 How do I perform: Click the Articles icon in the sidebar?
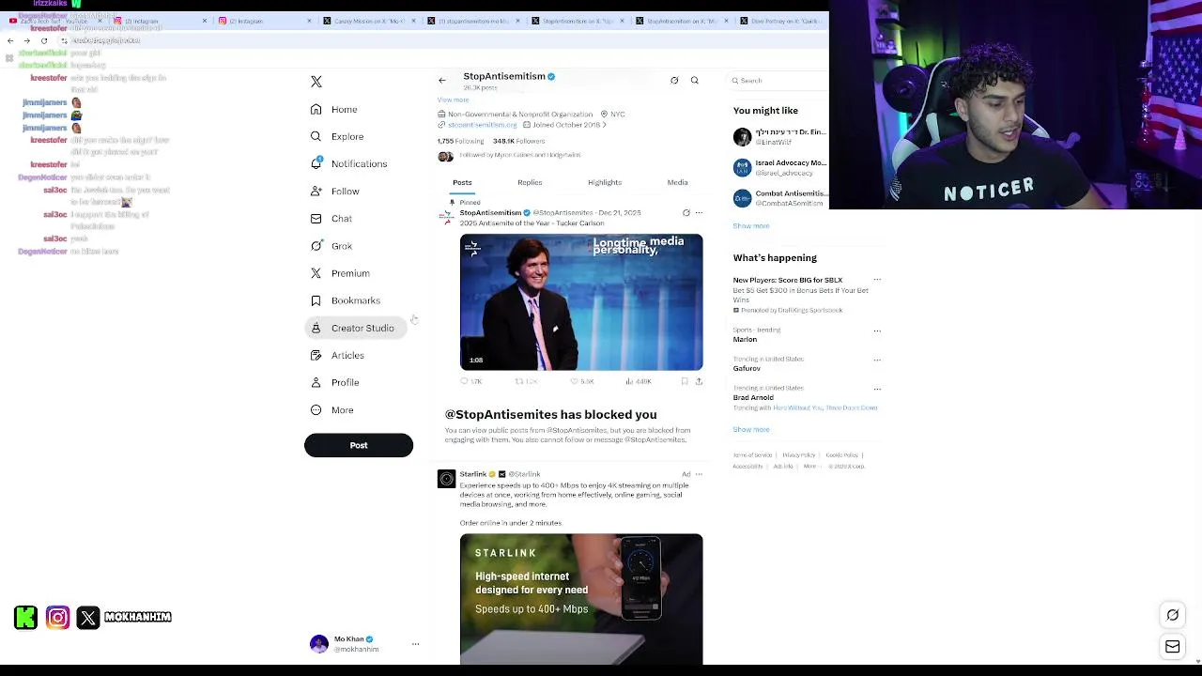(316, 355)
